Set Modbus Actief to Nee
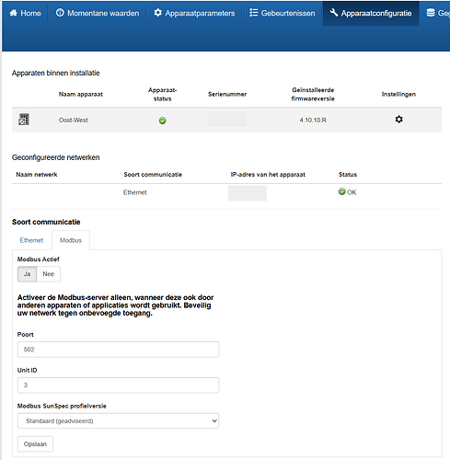This screenshot has width=450, height=460. point(49,274)
